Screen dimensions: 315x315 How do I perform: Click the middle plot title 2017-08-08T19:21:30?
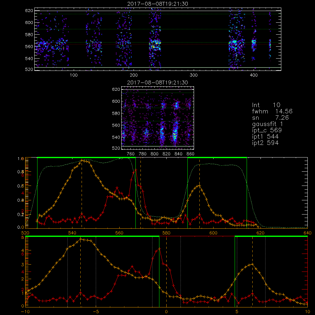(157, 83)
